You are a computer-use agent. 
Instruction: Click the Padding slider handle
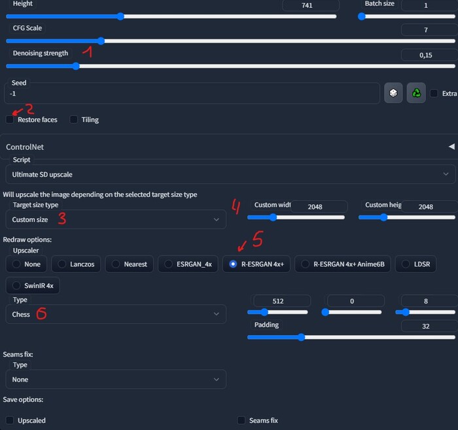301,338
